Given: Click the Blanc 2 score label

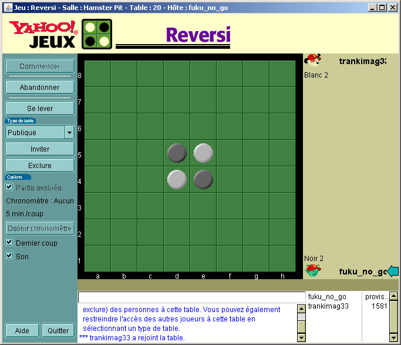Looking at the screenshot, I should click(316, 75).
